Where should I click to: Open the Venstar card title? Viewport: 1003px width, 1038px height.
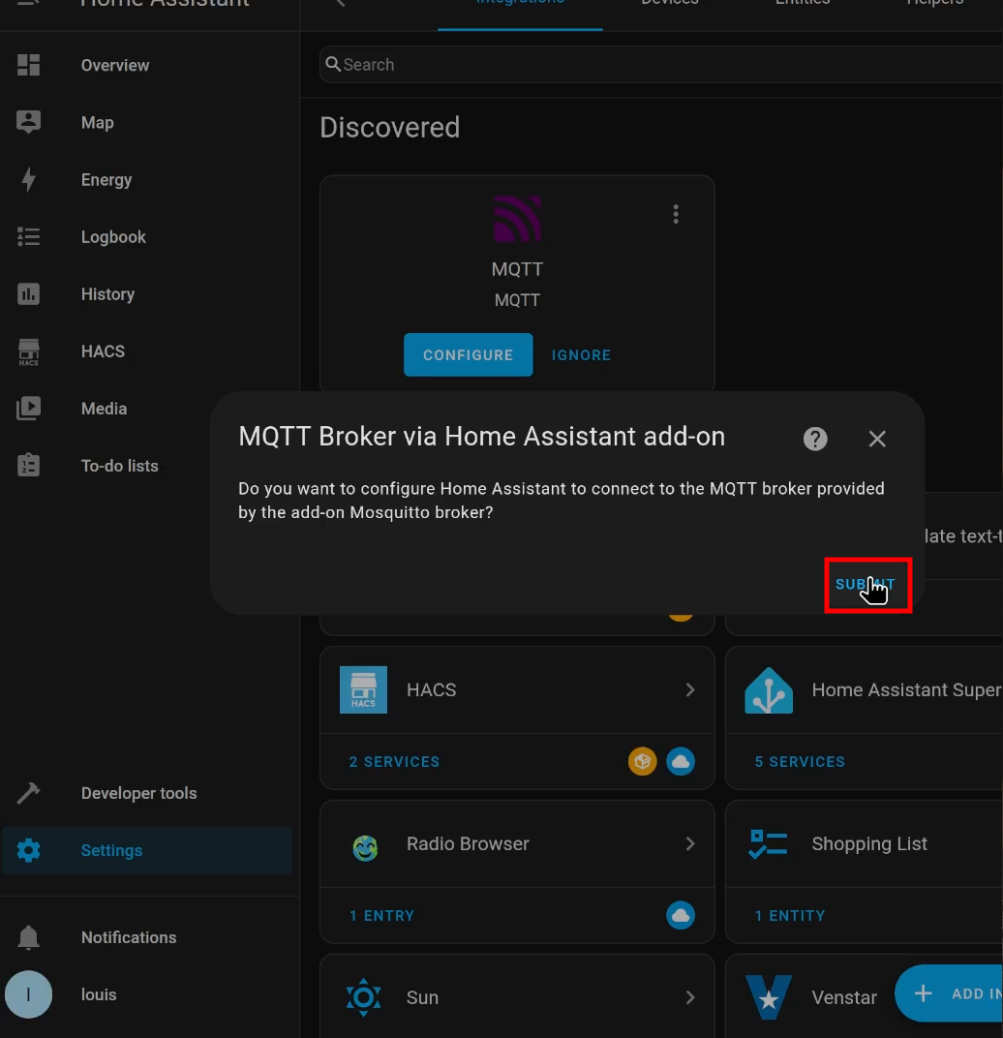click(x=844, y=997)
